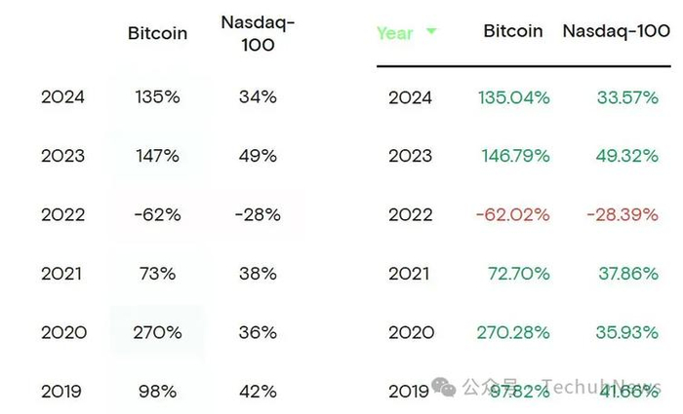Click the 49.32% Nasdaq-100 cell
The image size is (683, 414).
(627, 156)
